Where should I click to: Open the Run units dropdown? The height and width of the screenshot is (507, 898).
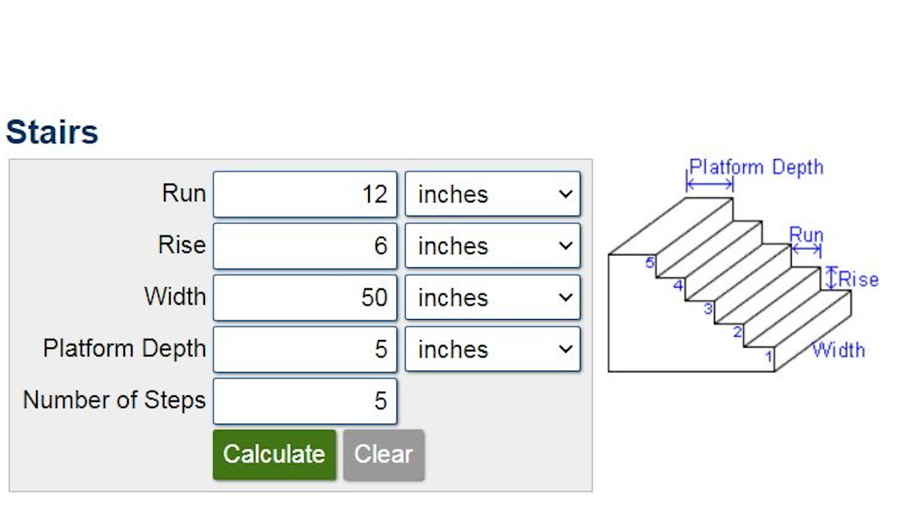pyautogui.click(x=492, y=195)
